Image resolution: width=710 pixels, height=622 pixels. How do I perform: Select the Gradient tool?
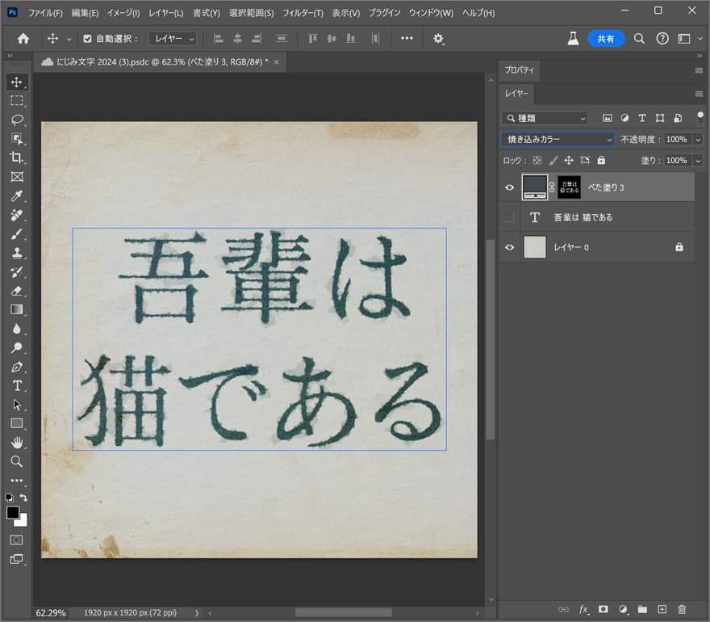pos(17,309)
